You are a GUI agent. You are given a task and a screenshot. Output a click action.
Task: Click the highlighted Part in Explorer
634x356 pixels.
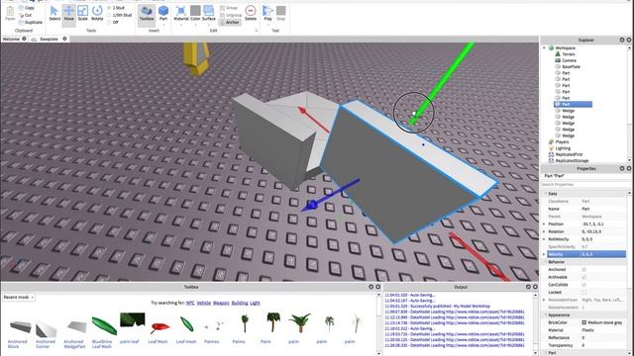click(x=573, y=104)
